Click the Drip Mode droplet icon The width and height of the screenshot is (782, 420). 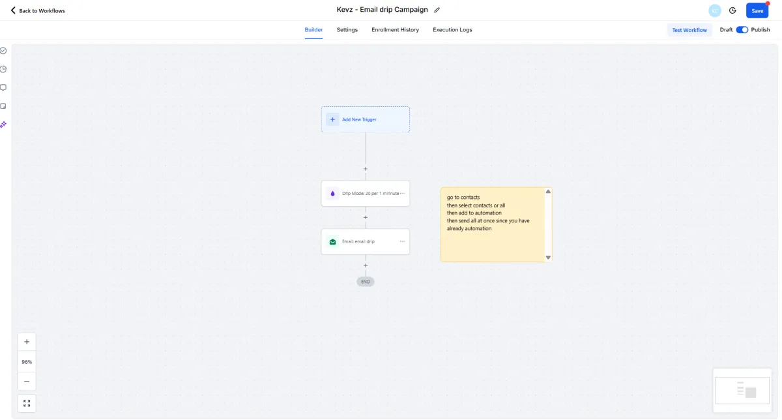coord(332,194)
